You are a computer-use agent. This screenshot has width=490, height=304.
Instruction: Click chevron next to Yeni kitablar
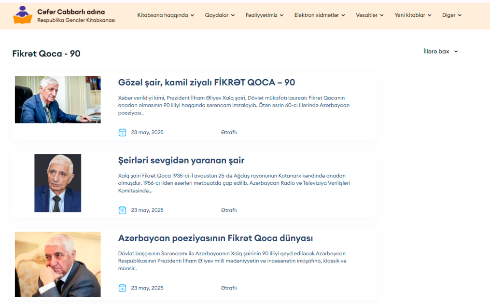429,15
